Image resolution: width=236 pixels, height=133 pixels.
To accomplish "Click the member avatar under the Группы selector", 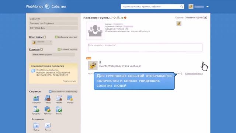I will click(x=179, y=23).
